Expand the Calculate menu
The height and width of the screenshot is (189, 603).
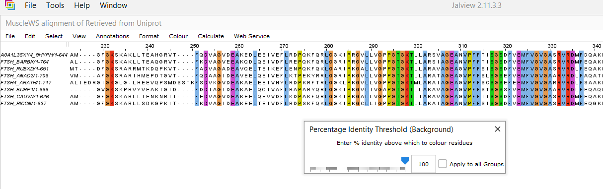(211, 36)
